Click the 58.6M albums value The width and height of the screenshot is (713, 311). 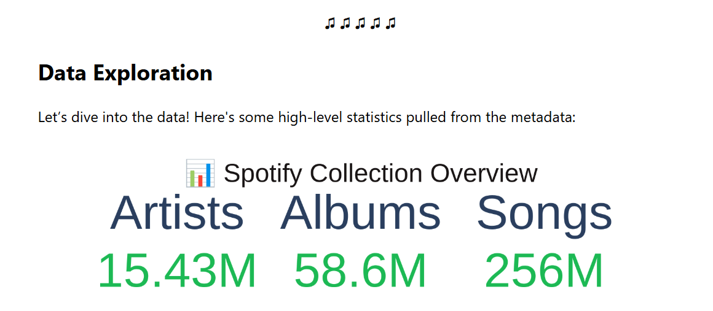point(360,271)
